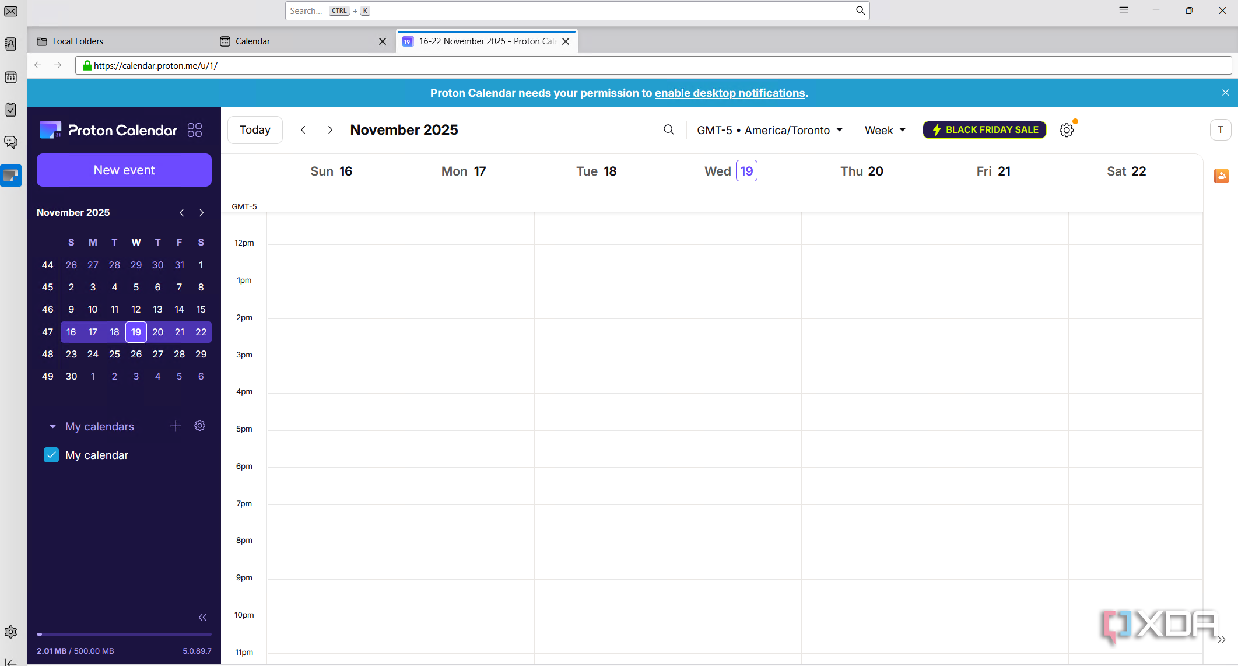Go to next week arrow
This screenshot has width=1238, height=666.
pyautogui.click(x=330, y=130)
